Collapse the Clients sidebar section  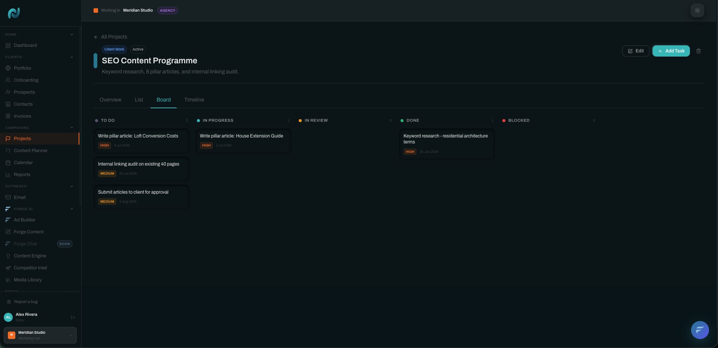click(72, 57)
